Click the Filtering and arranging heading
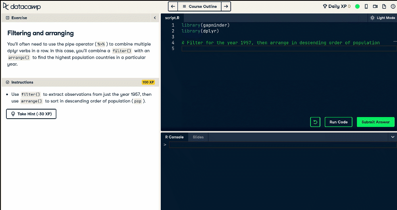Screen dimensions: 397x210 tap(40, 33)
